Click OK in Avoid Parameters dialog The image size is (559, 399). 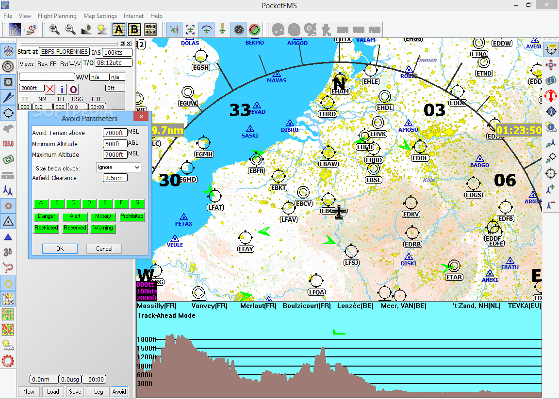pyautogui.click(x=60, y=248)
